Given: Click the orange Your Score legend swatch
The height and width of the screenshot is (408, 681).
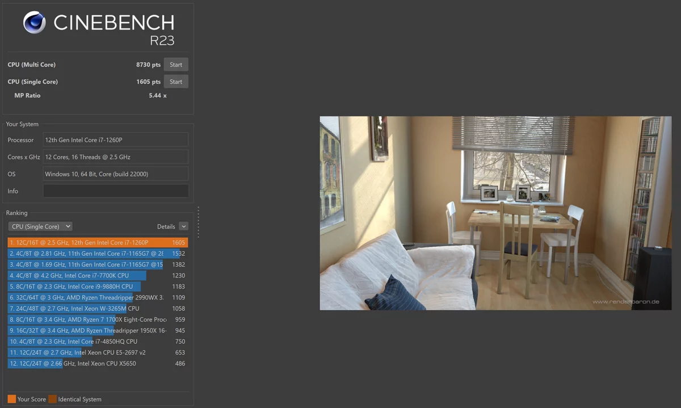Looking at the screenshot, I should [12, 399].
